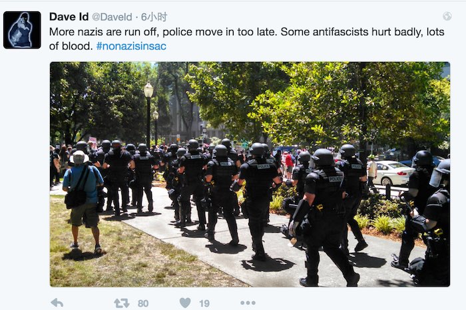Image resolution: width=466 pixels, height=310 pixels.
Task: Click the display name Dave Id
Action: pos(69,17)
